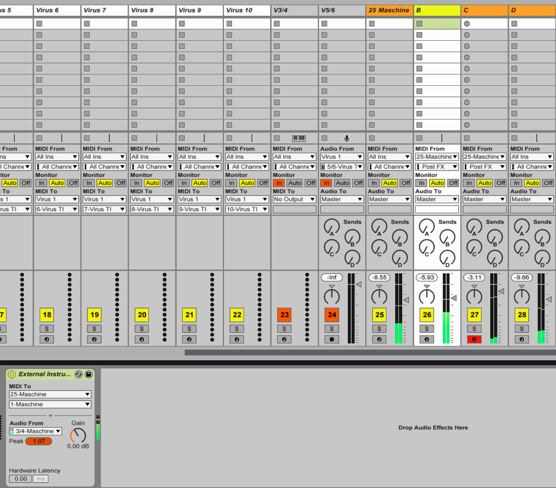This screenshot has height=488, width=556.
Task: Select the C track header
Action: coord(485,10)
